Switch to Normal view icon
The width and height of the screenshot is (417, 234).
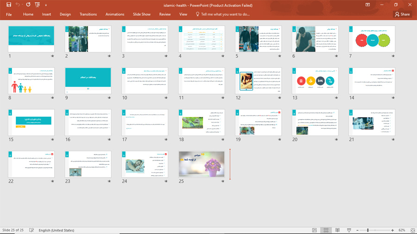[x=315, y=230]
